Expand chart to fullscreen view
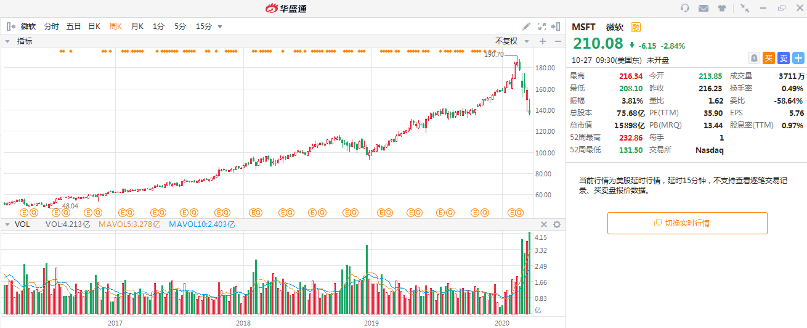Screen dimensions: 807x328 (x=542, y=27)
